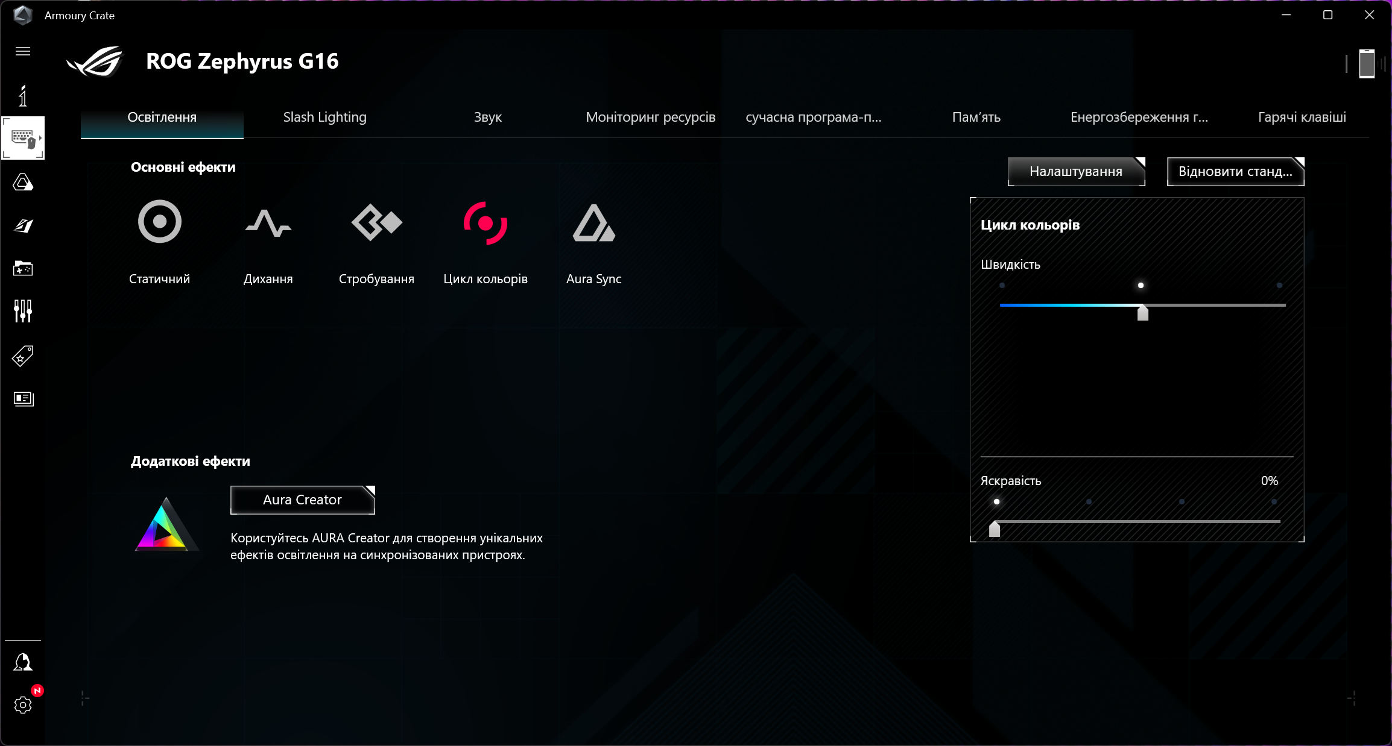Select the Статичний lighting effect
This screenshot has width=1392, height=746.
coord(159,241)
